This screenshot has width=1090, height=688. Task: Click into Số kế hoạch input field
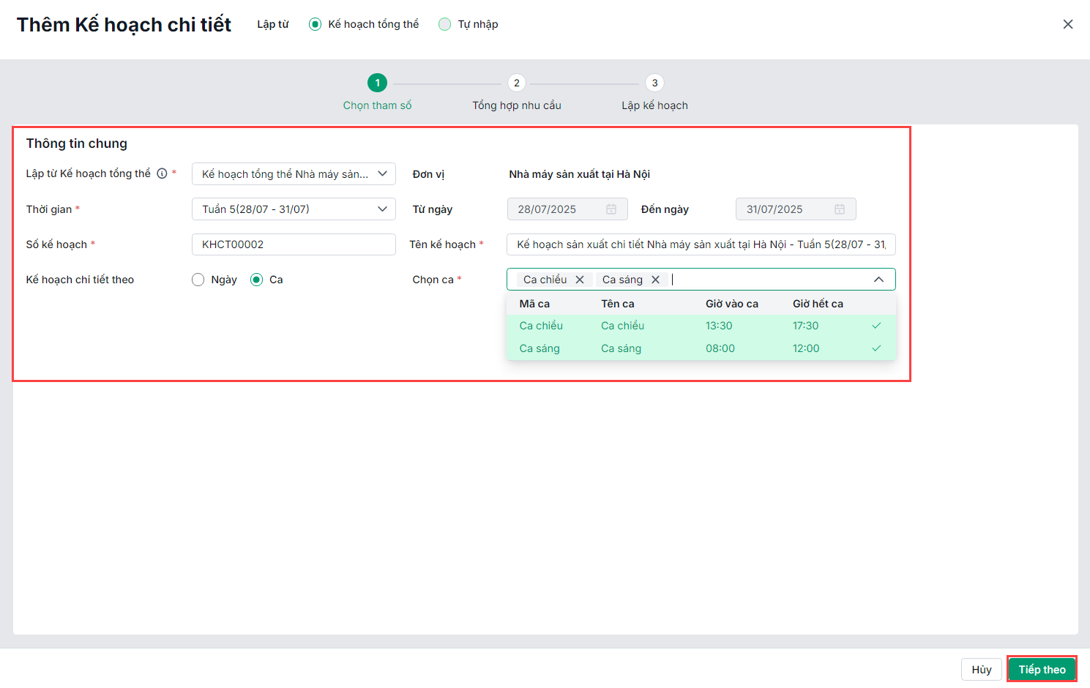click(x=293, y=244)
